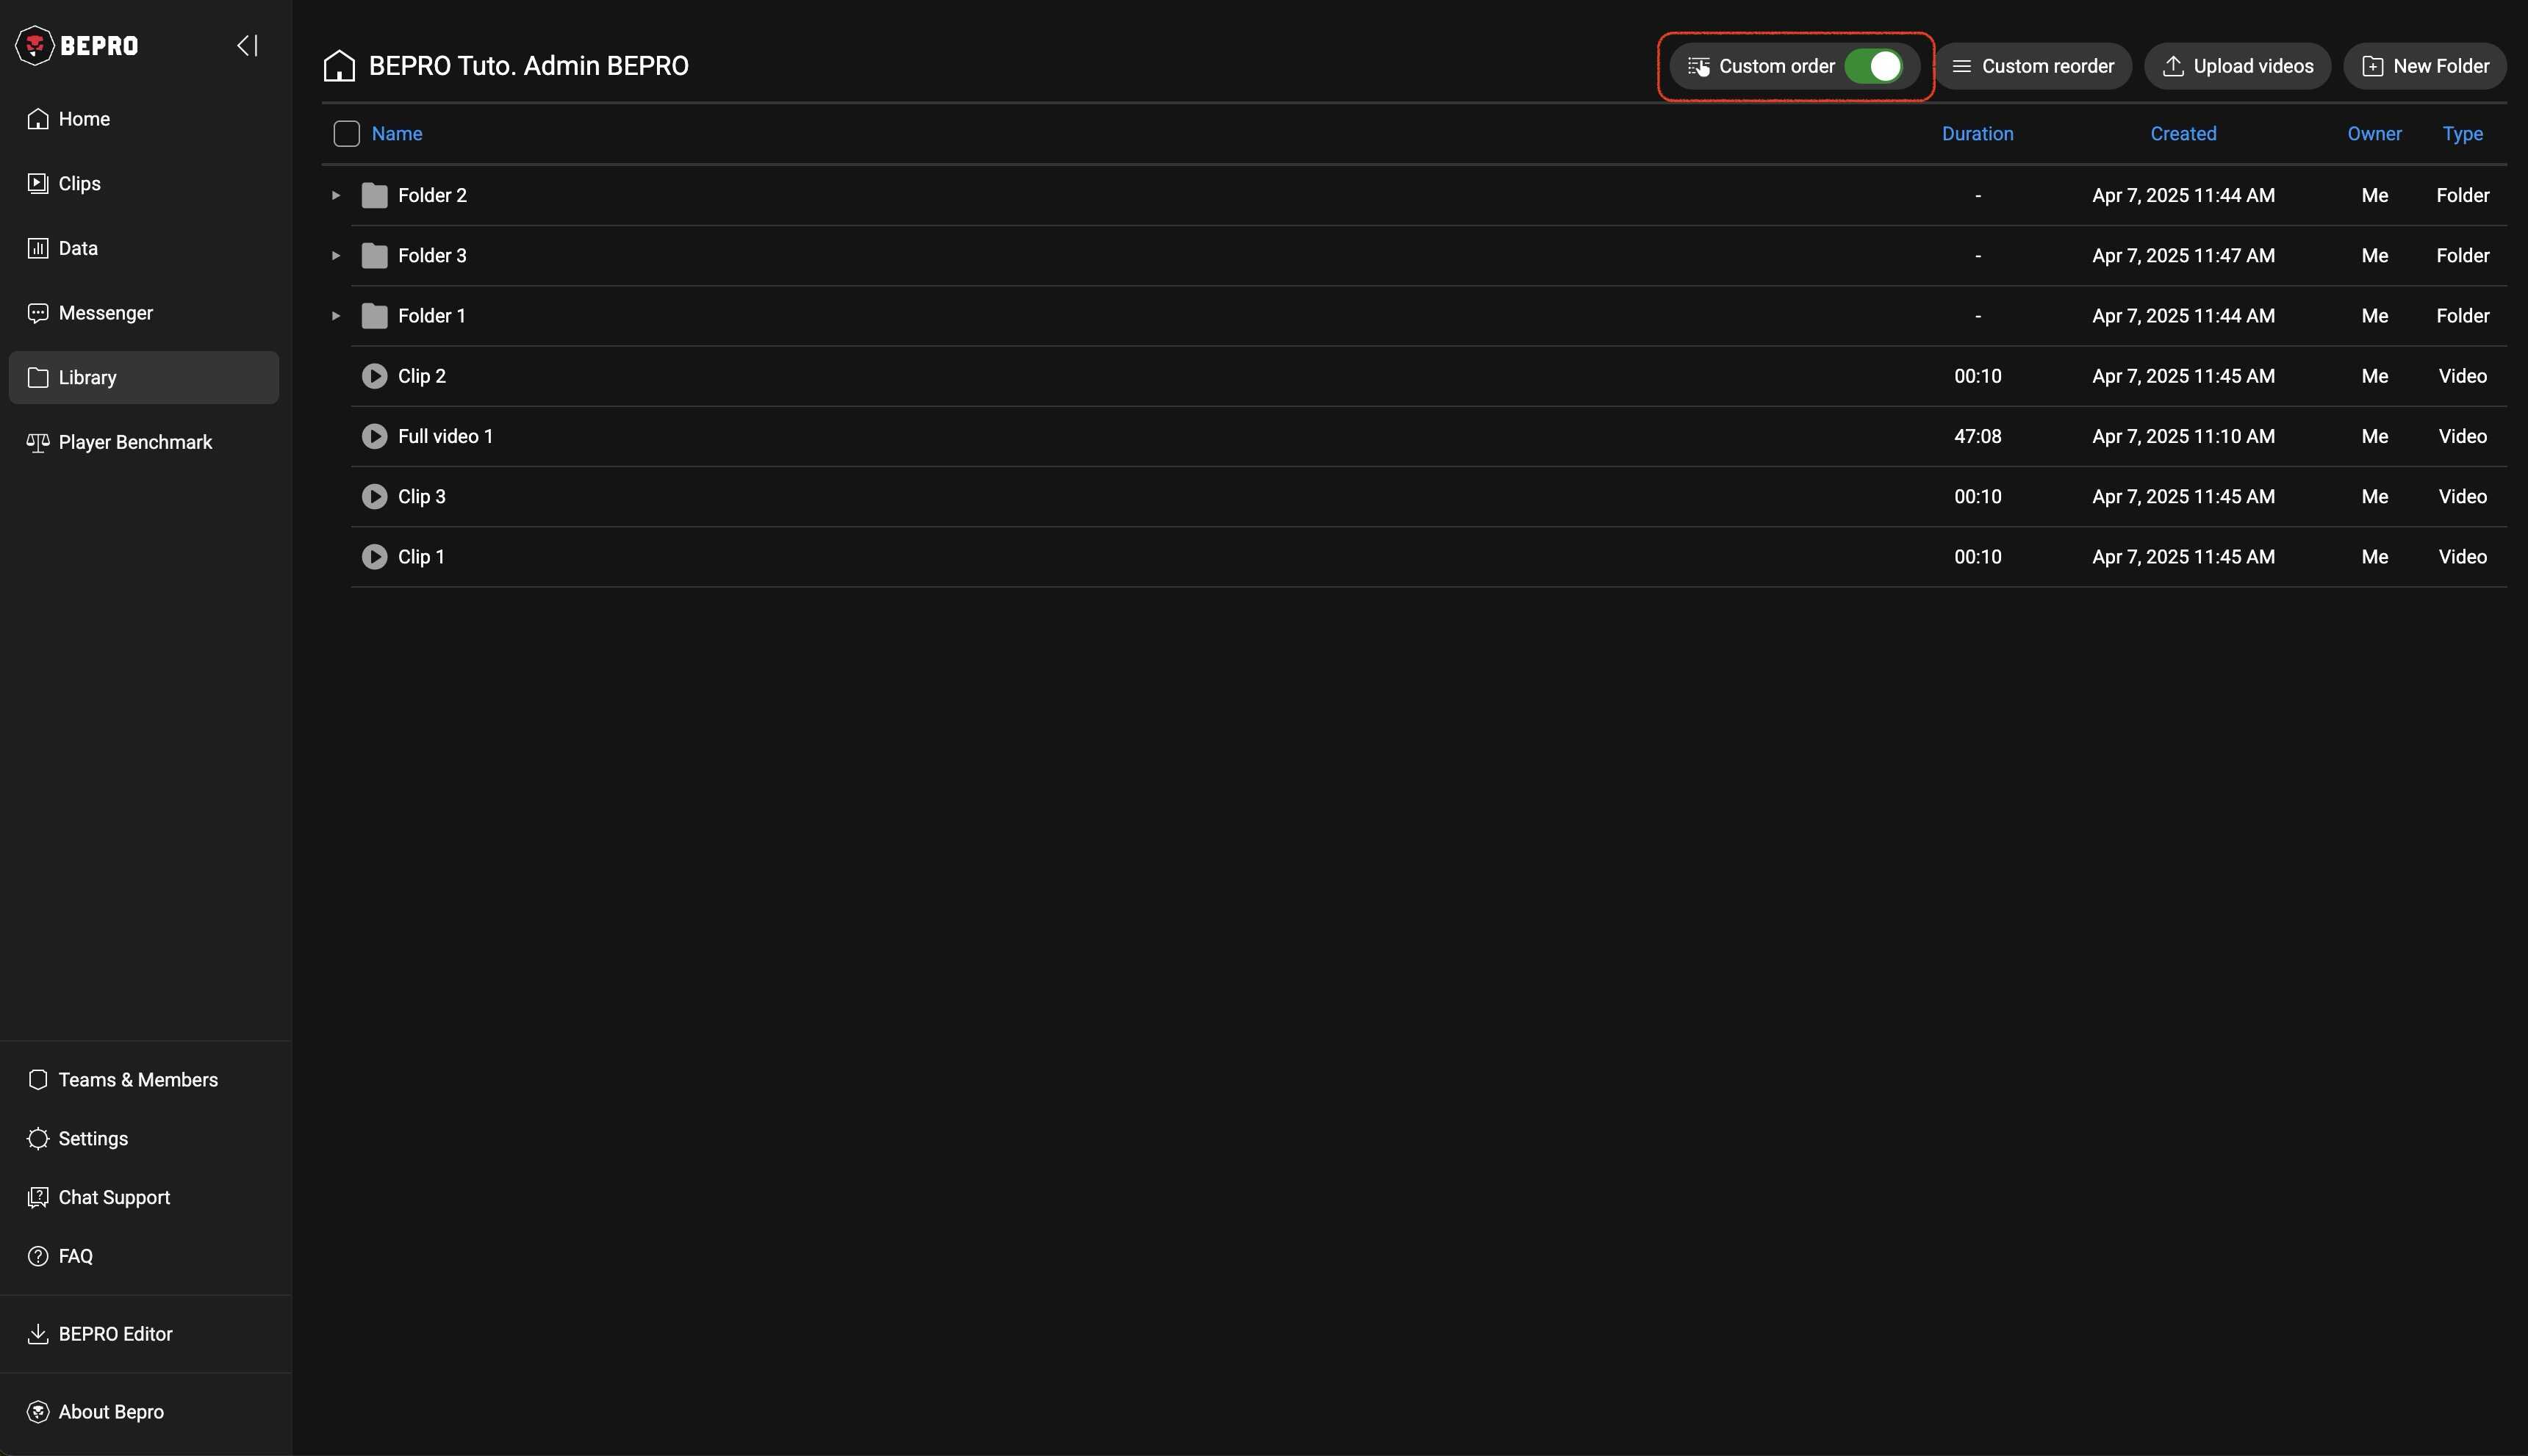Open the Clips menu item
The image size is (2528, 1456).
point(79,184)
